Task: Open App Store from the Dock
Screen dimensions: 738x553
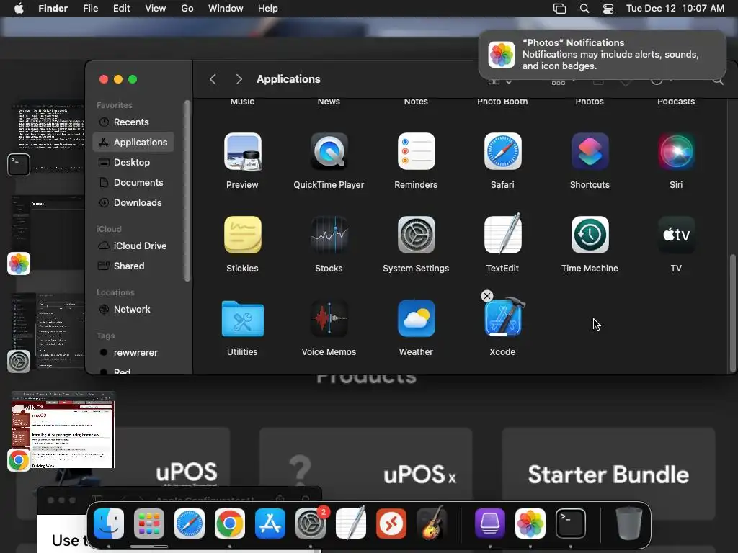Action: (x=270, y=523)
